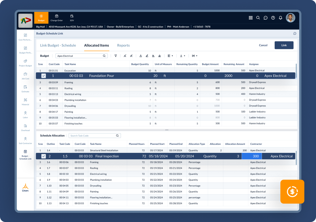
Task: Click the schedule table vertical scrollbar
Action: point(296,158)
